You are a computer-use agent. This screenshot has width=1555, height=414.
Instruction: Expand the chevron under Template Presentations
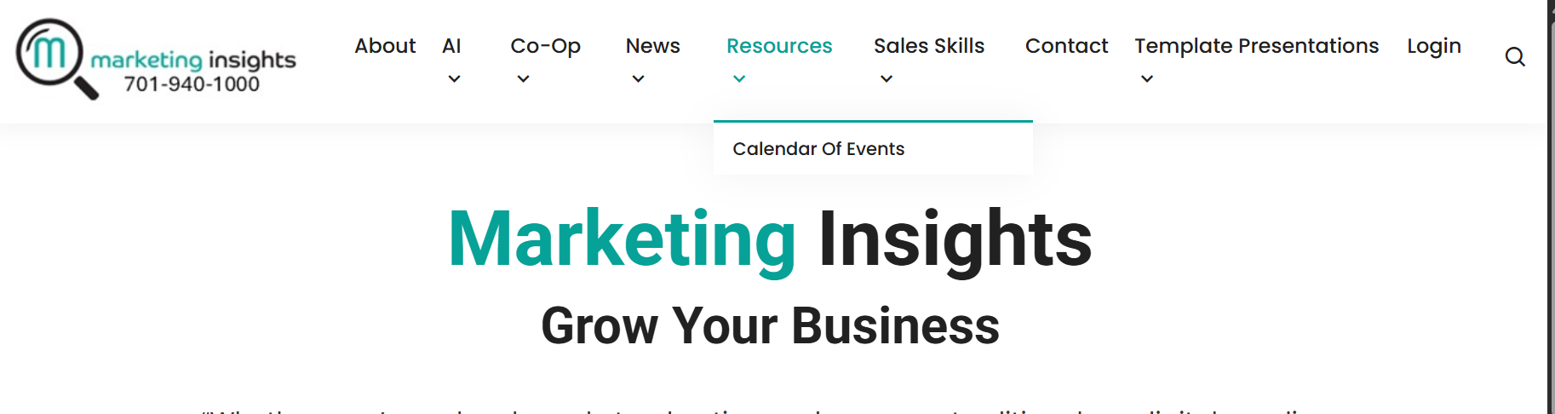(1147, 79)
